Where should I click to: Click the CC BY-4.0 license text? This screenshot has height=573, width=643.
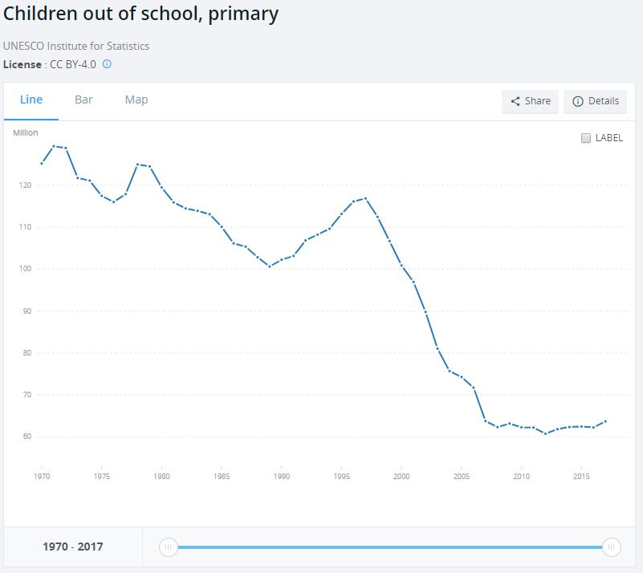(x=72, y=65)
